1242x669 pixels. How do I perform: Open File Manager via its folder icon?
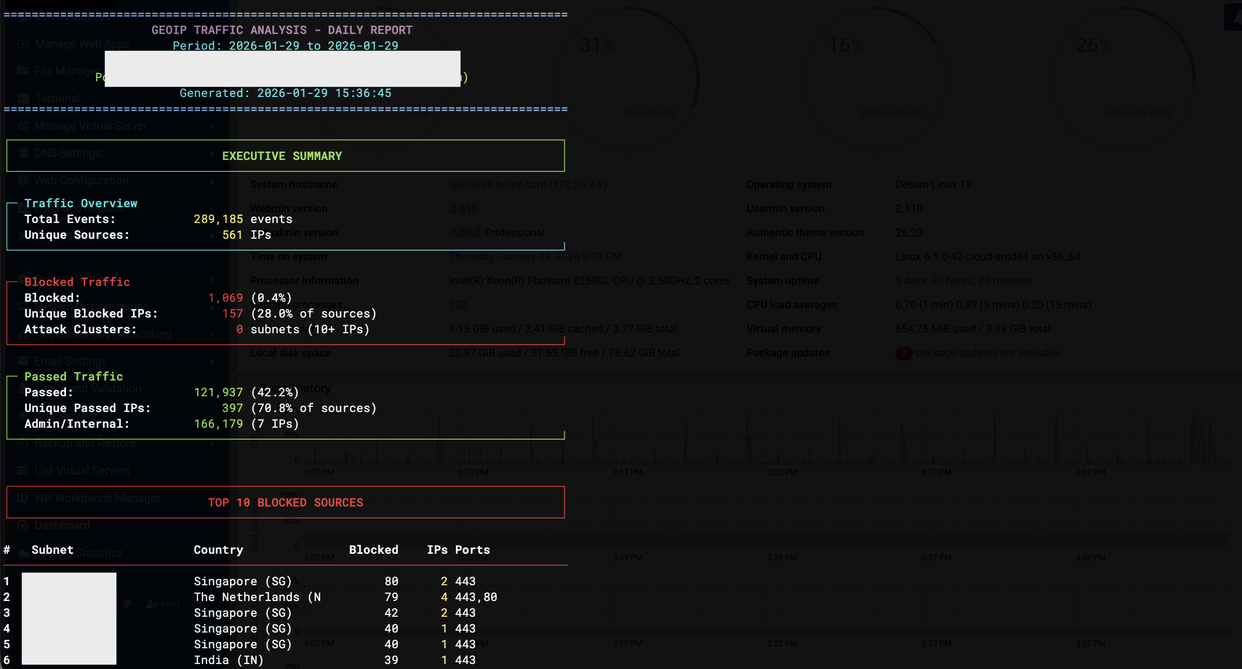click(x=23, y=71)
